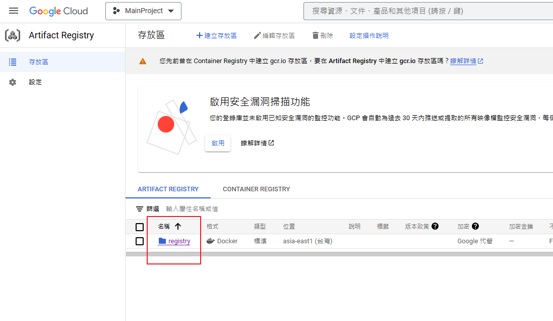
Task: Click the asia-east1 (台灣) location cell
Action: point(308,241)
